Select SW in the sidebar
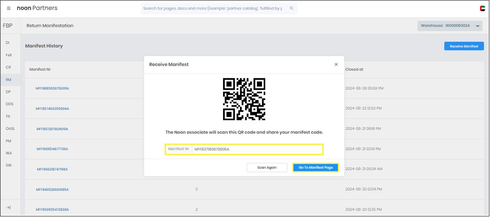This screenshot has height=218, width=491. tap(9, 165)
